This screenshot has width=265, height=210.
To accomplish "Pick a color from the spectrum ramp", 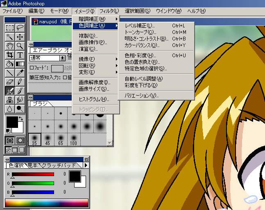I will tap(47, 203).
